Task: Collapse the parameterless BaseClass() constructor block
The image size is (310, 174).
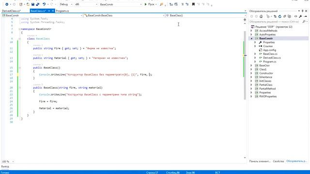Action: point(19,68)
